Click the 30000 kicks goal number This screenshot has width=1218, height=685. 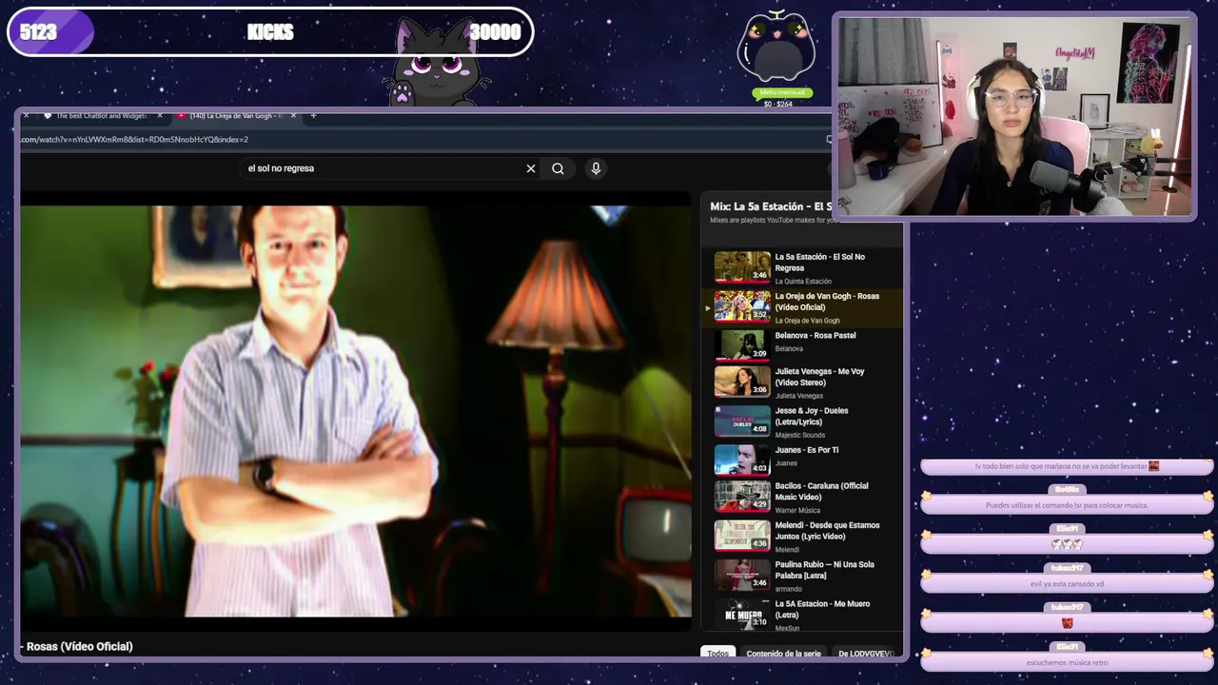point(496,32)
